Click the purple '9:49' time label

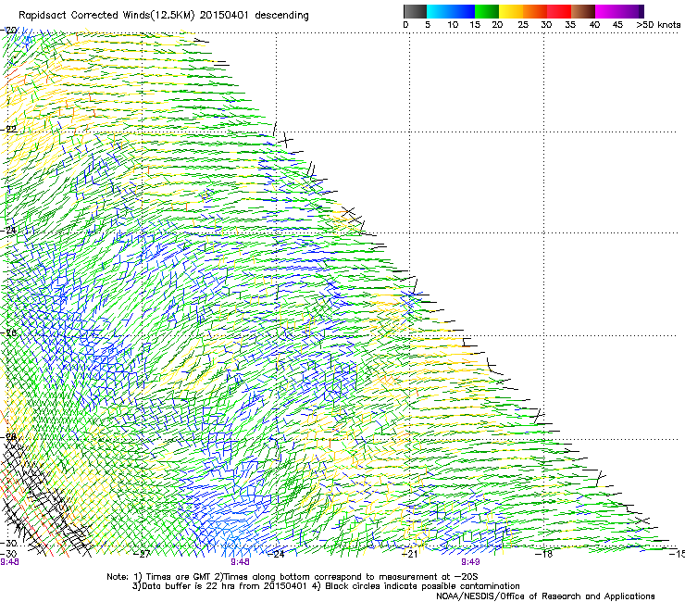[470, 562]
